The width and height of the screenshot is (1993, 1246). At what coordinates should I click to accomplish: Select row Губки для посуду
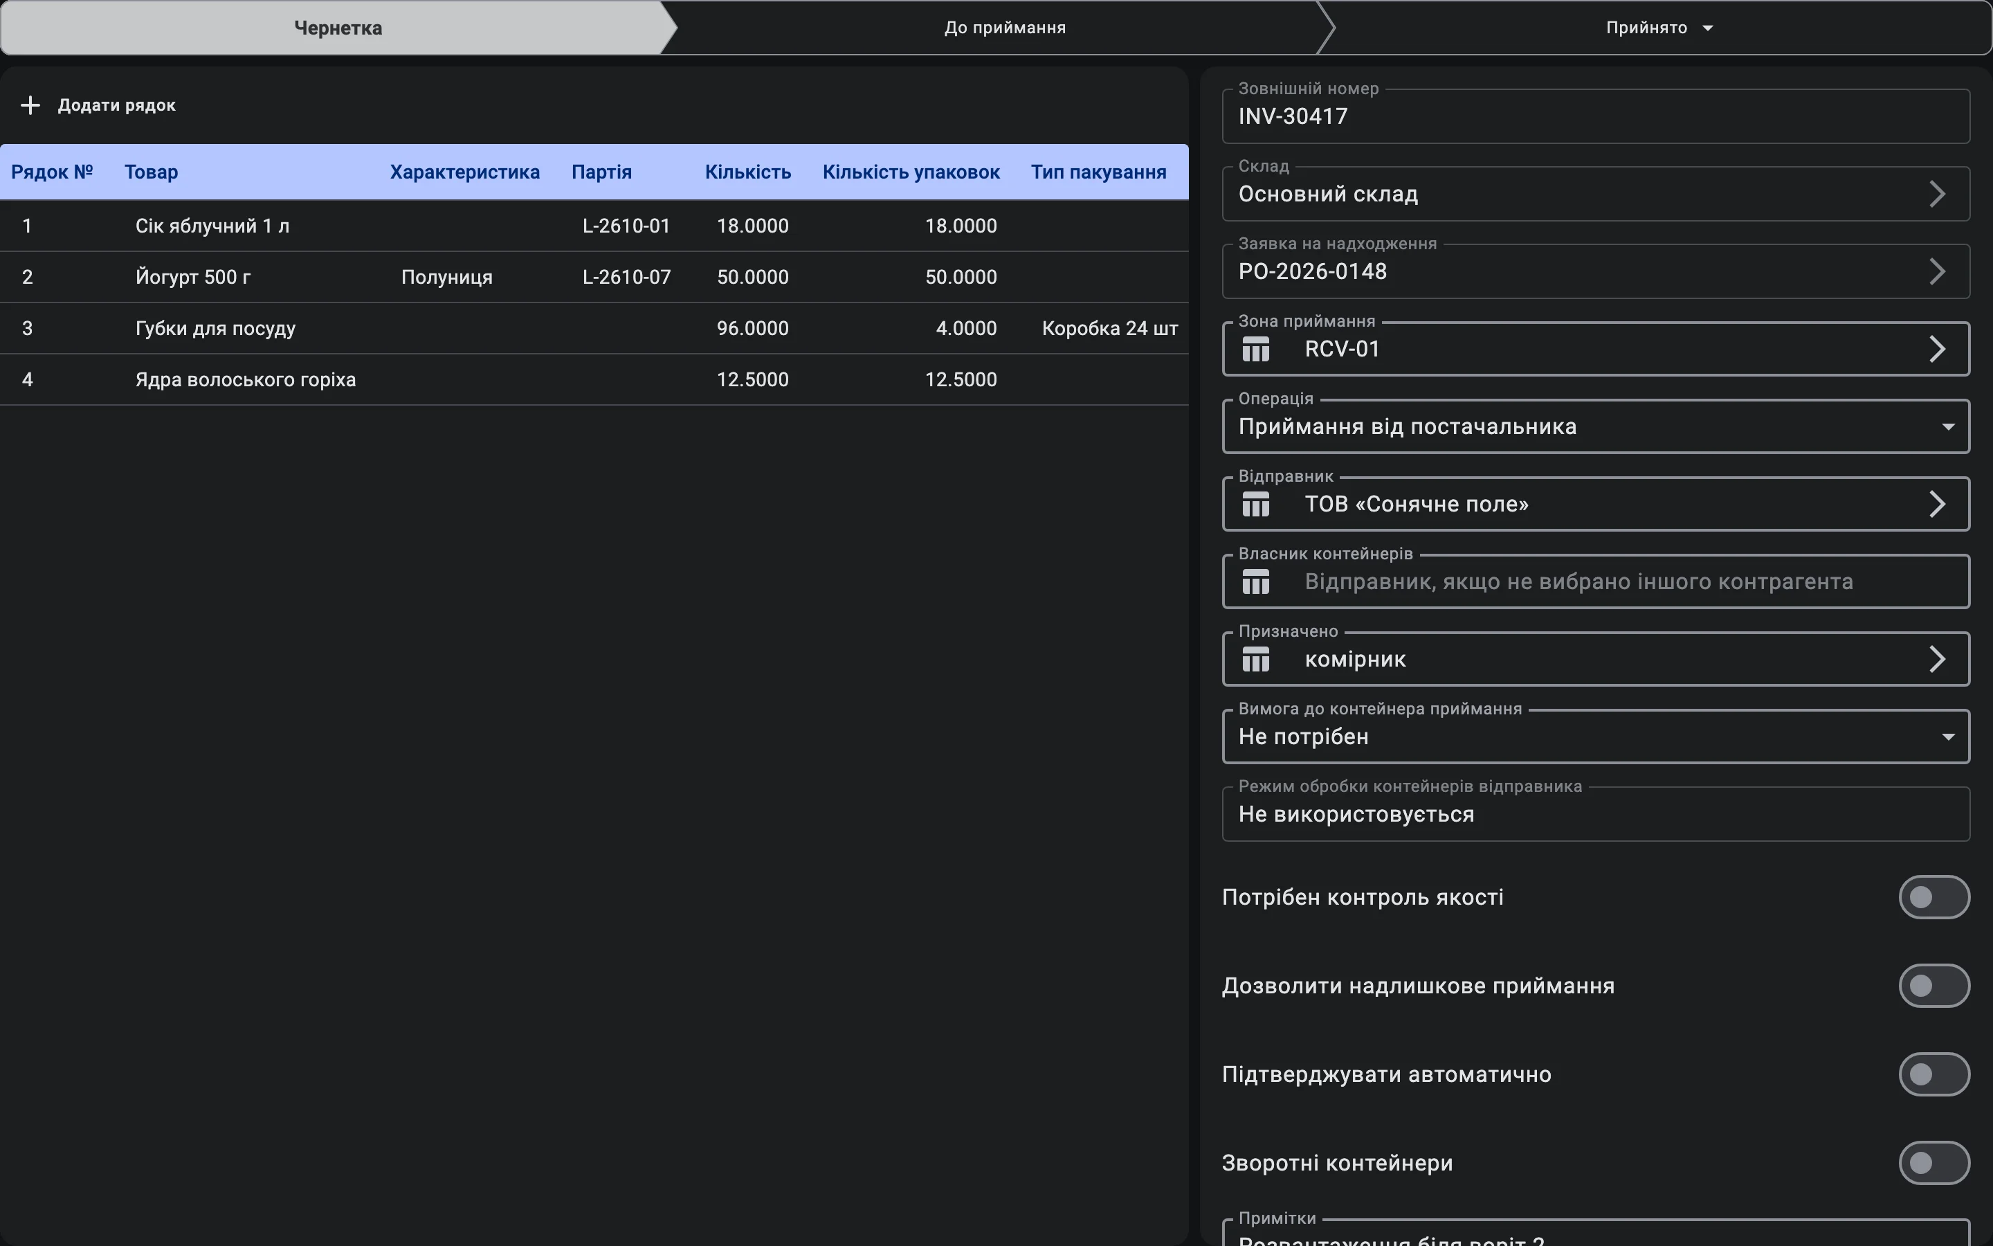click(594, 328)
